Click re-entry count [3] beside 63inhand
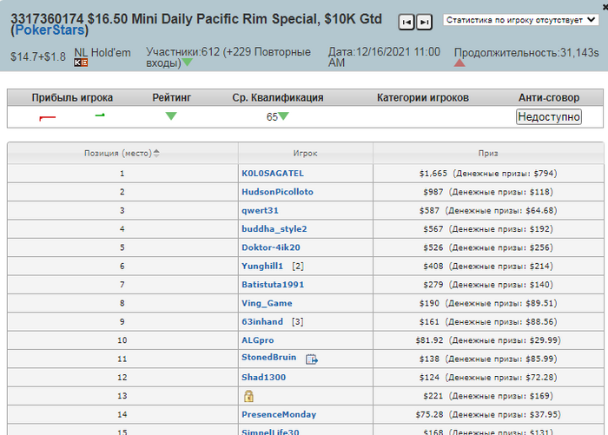The height and width of the screenshot is (435, 608). tap(297, 322)
